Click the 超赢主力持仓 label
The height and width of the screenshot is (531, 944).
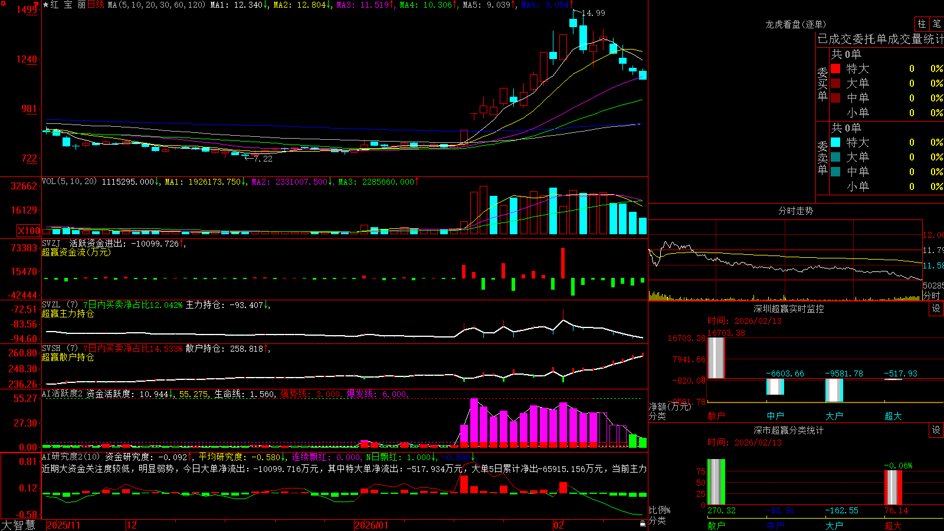68,314
